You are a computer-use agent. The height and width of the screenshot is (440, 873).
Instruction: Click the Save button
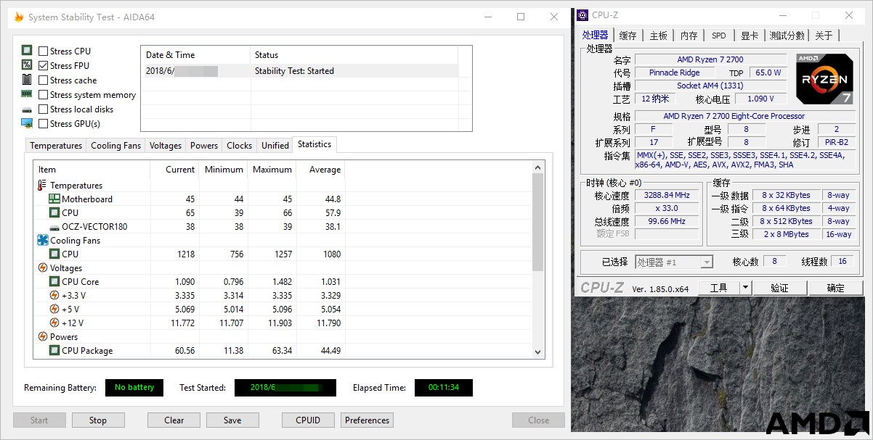point(232,420)
